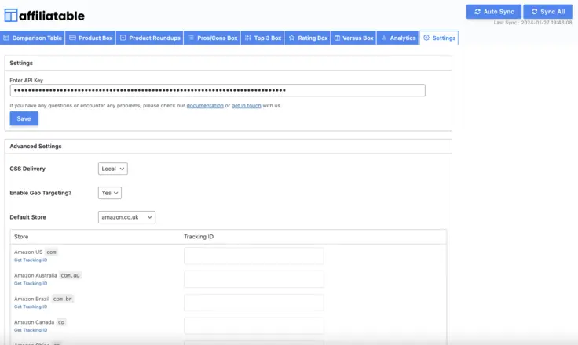Screen dimensions: 578x345
Task: Click the Sync All refresh icon
Action: pyautogui.click(x=534, y=12)
